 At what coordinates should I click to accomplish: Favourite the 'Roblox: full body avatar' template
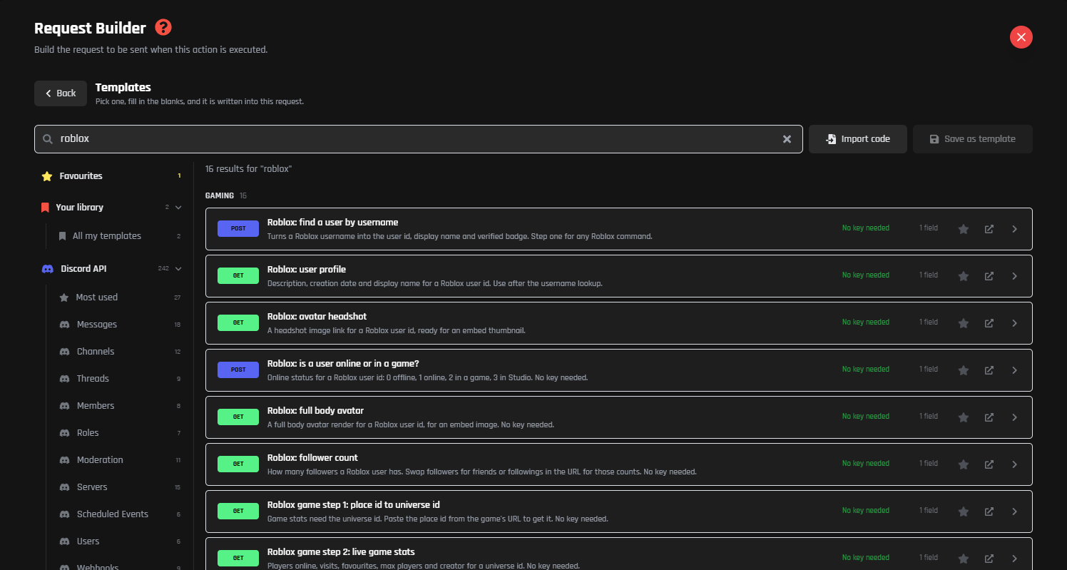tap(964, 417)
